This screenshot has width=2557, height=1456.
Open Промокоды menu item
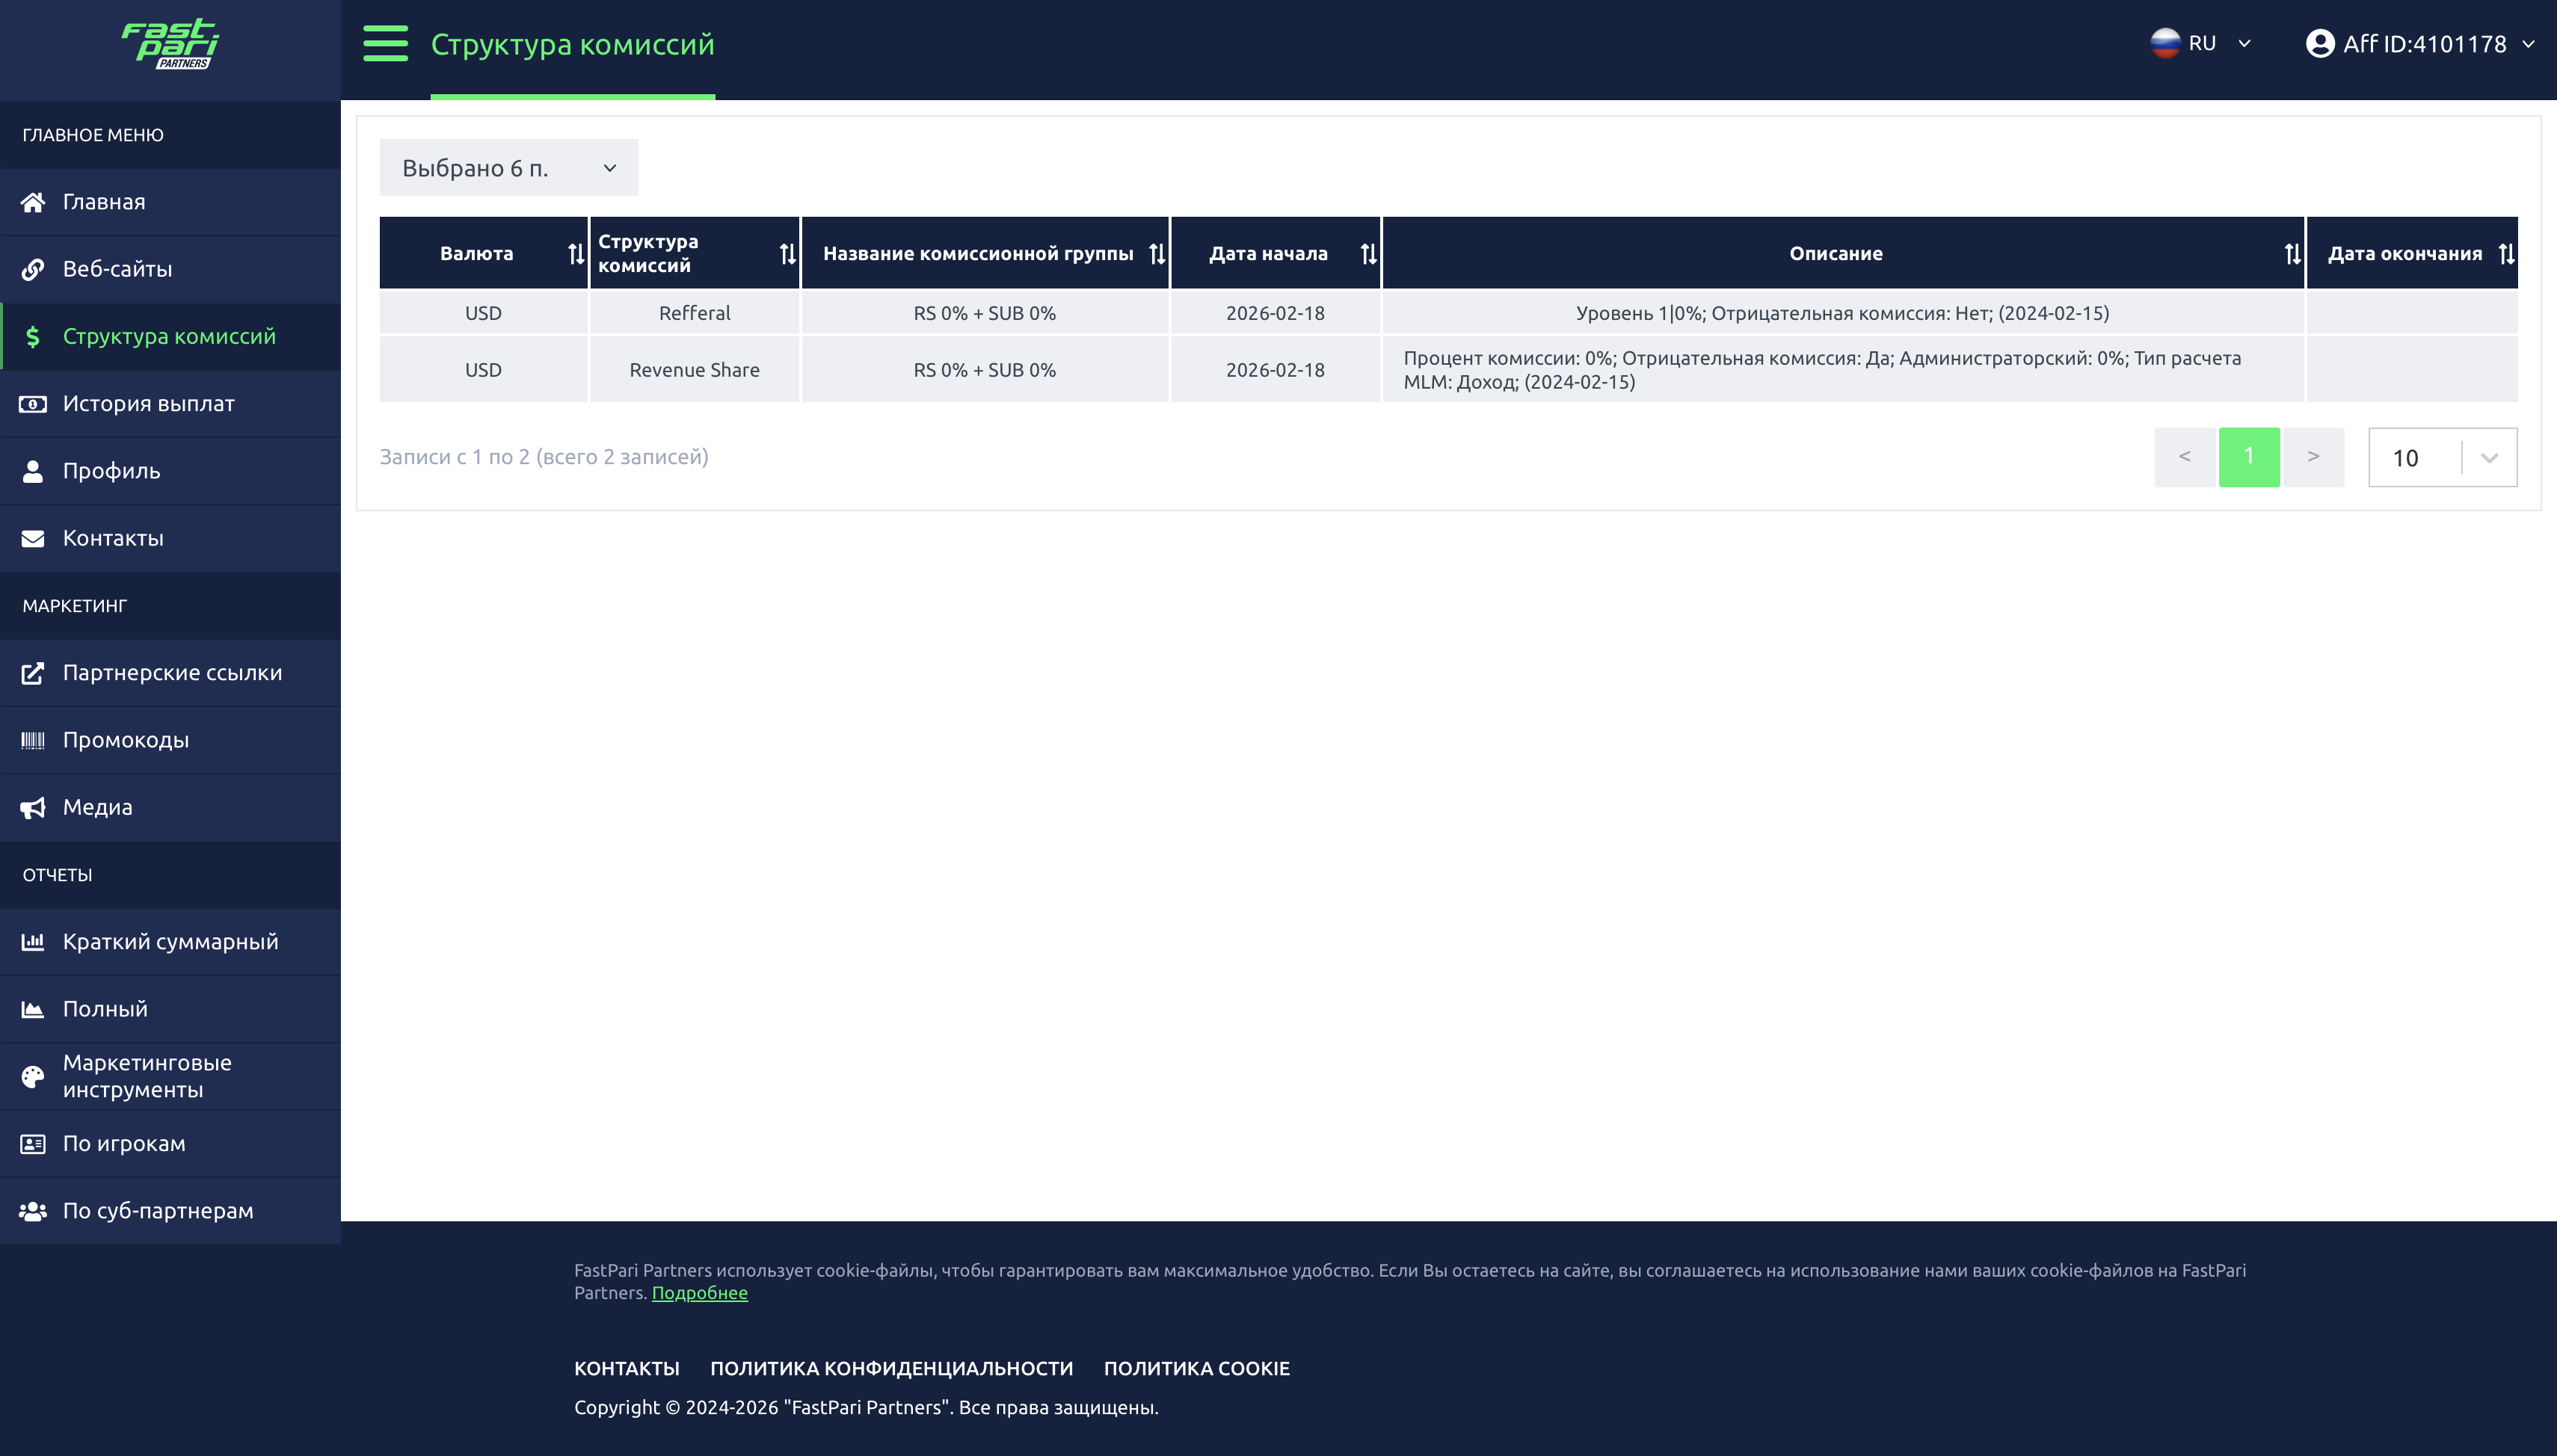point(170,740)
